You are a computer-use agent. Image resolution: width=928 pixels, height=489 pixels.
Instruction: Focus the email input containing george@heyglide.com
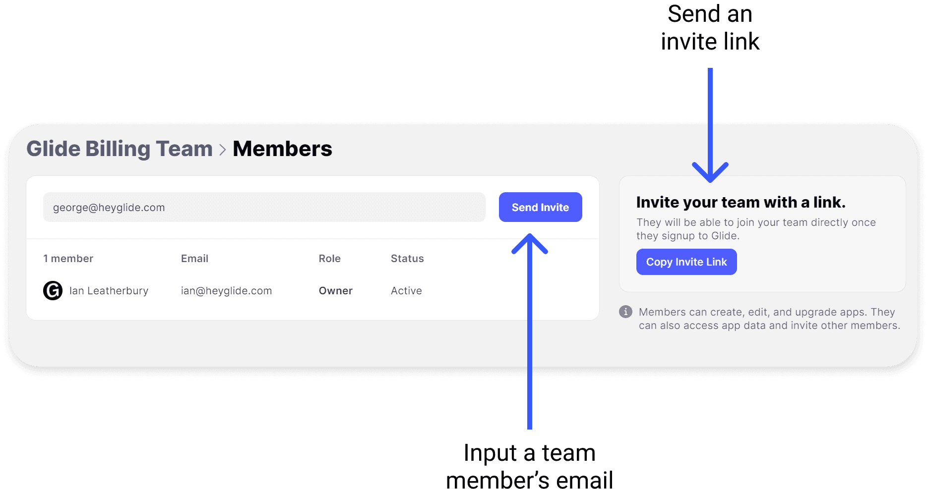[x=264, y=207]
